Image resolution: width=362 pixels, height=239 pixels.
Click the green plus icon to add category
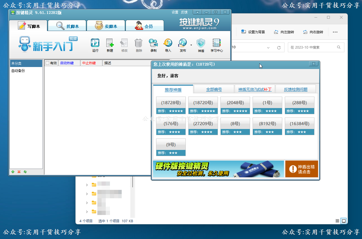click(13, 172)
